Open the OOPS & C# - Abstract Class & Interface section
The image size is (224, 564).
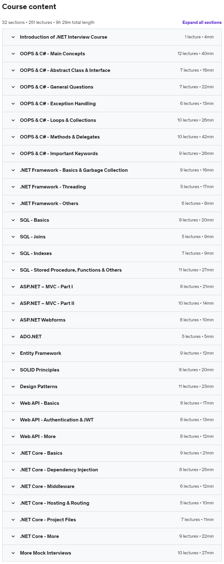[x=112, y=70]
